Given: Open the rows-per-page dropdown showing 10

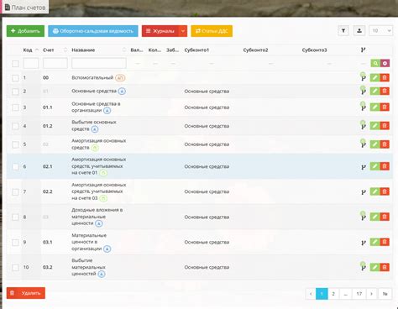Looking at the screenshot, I should (x=380, y=31).
